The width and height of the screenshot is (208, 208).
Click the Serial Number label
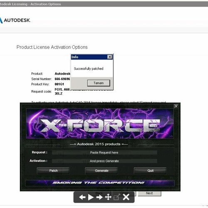tap(41, 79)
